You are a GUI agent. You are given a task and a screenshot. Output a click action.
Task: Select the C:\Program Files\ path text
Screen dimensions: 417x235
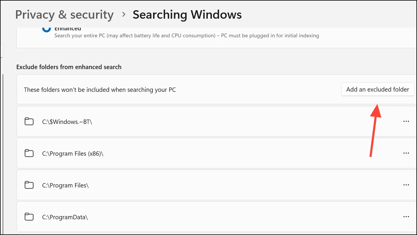(65, 185)
